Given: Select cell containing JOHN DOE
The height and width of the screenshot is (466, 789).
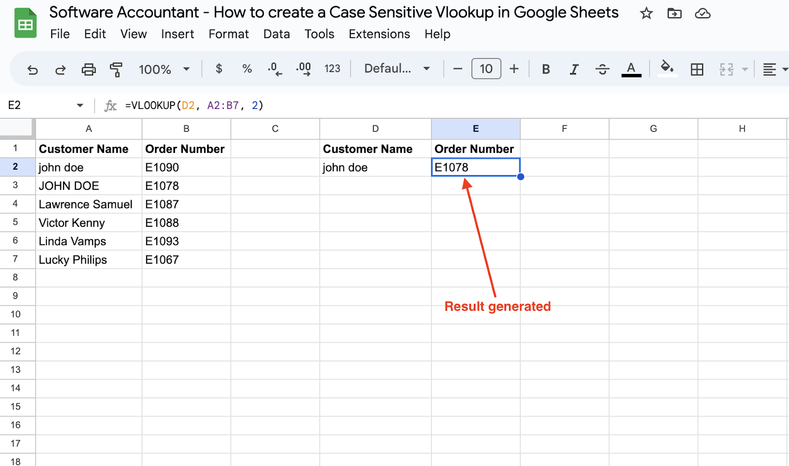Looking at the screenshot, I should click(89, 186).
